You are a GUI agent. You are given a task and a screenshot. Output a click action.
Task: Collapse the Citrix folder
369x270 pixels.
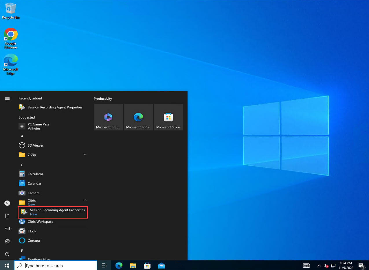[85, 200]
